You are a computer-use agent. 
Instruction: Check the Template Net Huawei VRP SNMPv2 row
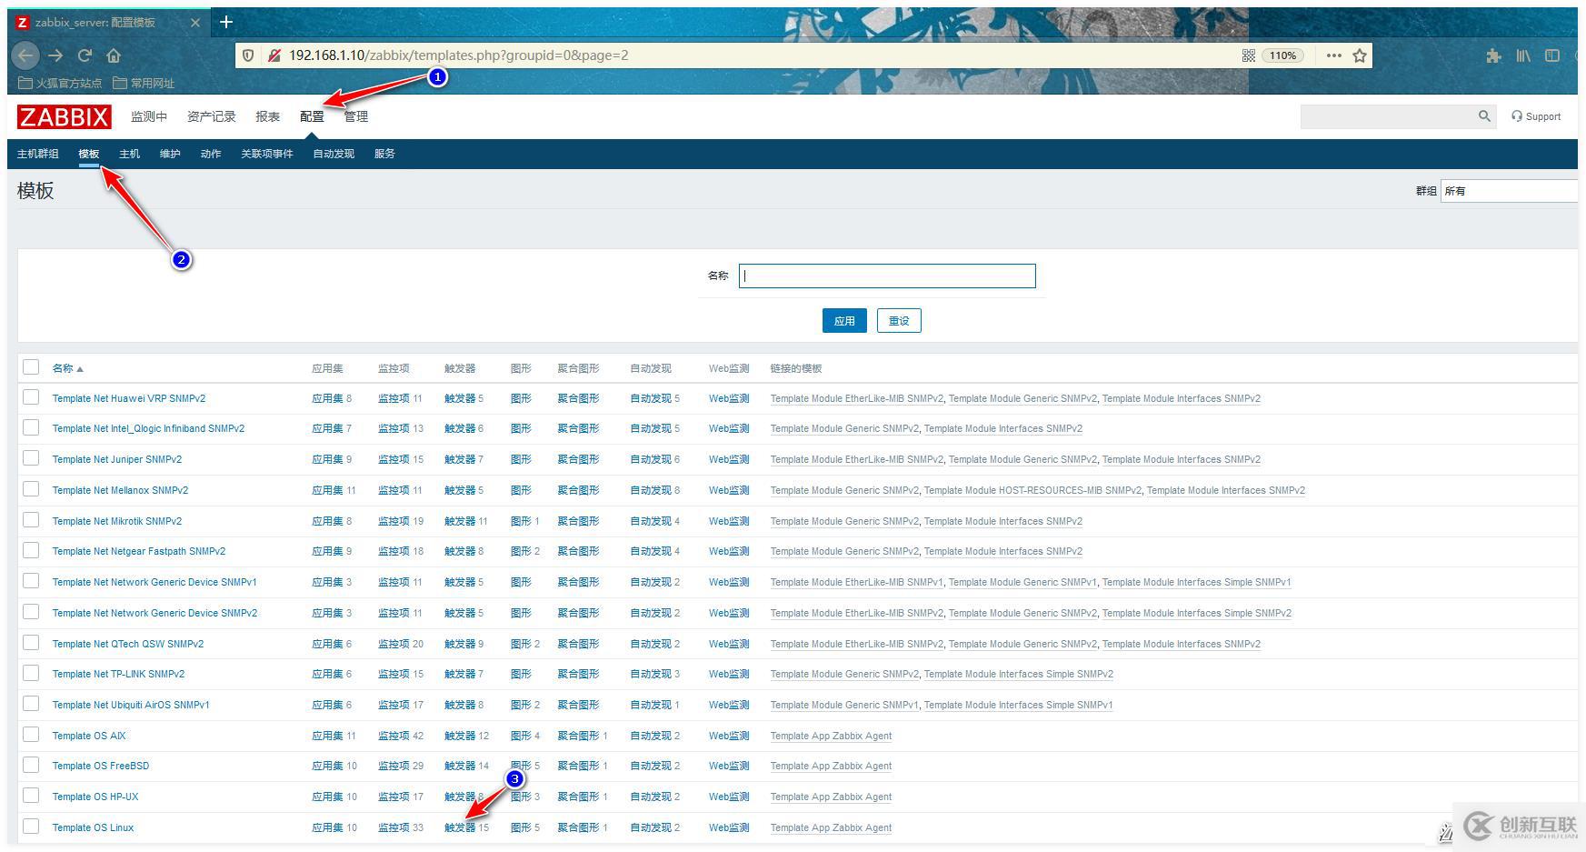(31, 397)
